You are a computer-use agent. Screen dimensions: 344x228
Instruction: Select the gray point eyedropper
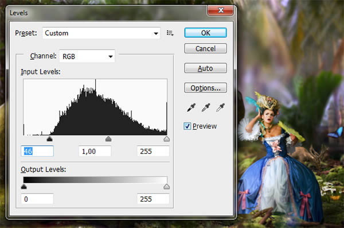coord(206,107)
